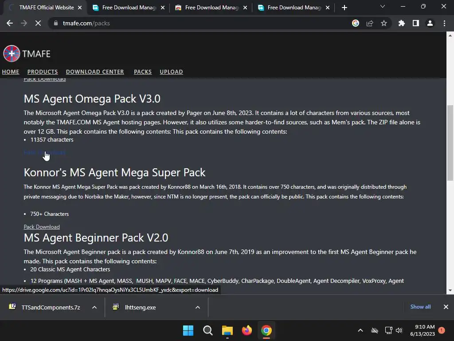The height and width of the screenshot is (341, 454).
Task: Click the cloud sync tray icon
Action: tap(375, 330)
